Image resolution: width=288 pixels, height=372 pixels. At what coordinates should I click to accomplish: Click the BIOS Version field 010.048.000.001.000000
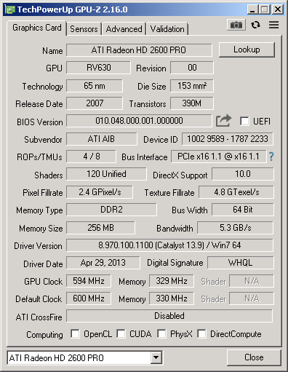[x=139, y=121]
